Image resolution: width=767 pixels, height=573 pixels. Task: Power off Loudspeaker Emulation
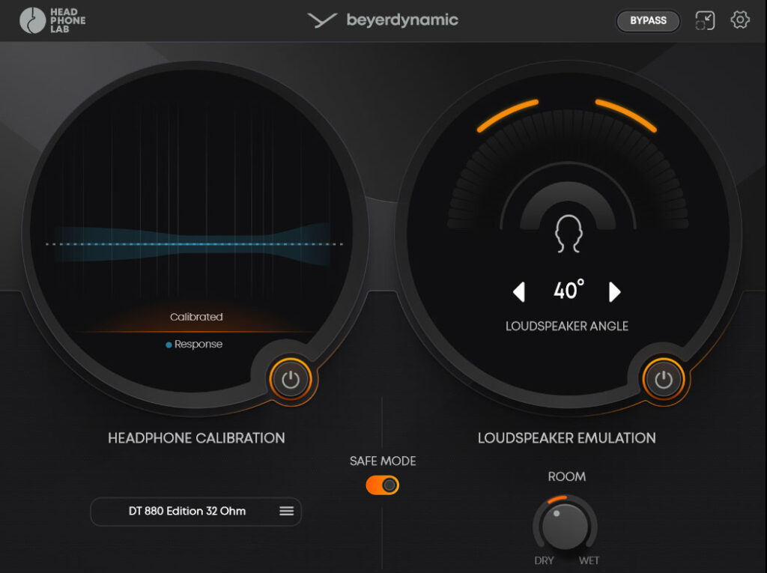(664, 380)
